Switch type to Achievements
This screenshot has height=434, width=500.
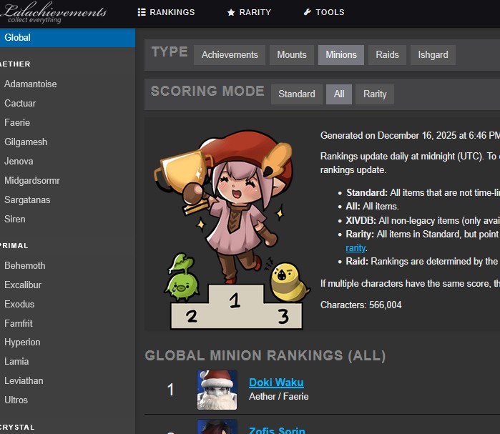pos(230,55)
